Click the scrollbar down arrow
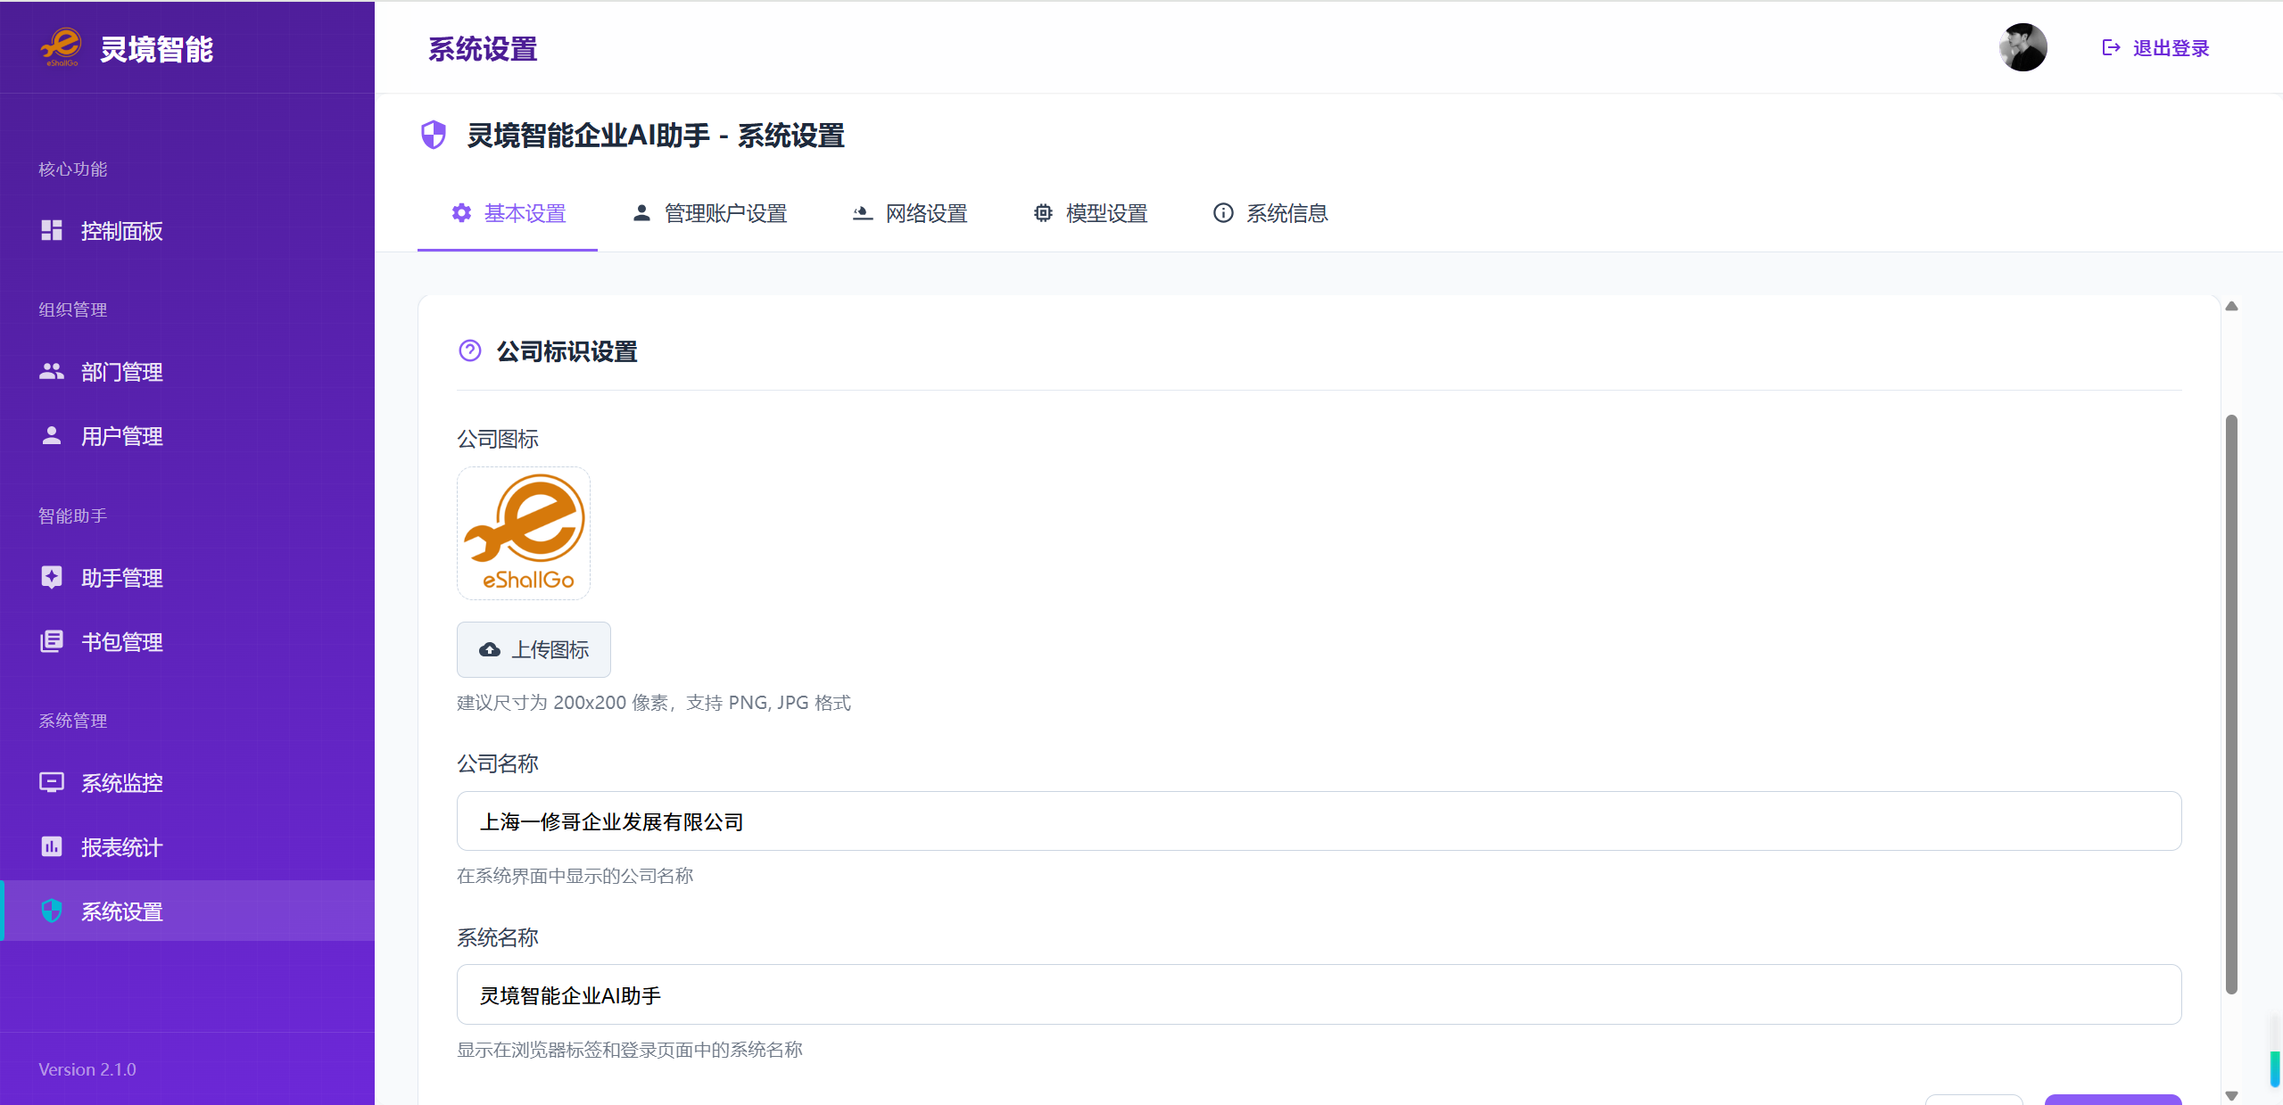Viewport: 2283px width, 1105px height. point(2232,1096)
